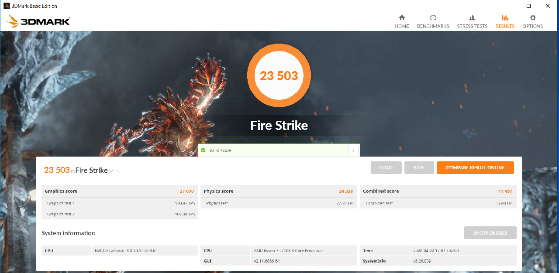
Task: Click the Save button
Action: click(x=419, y=167)
